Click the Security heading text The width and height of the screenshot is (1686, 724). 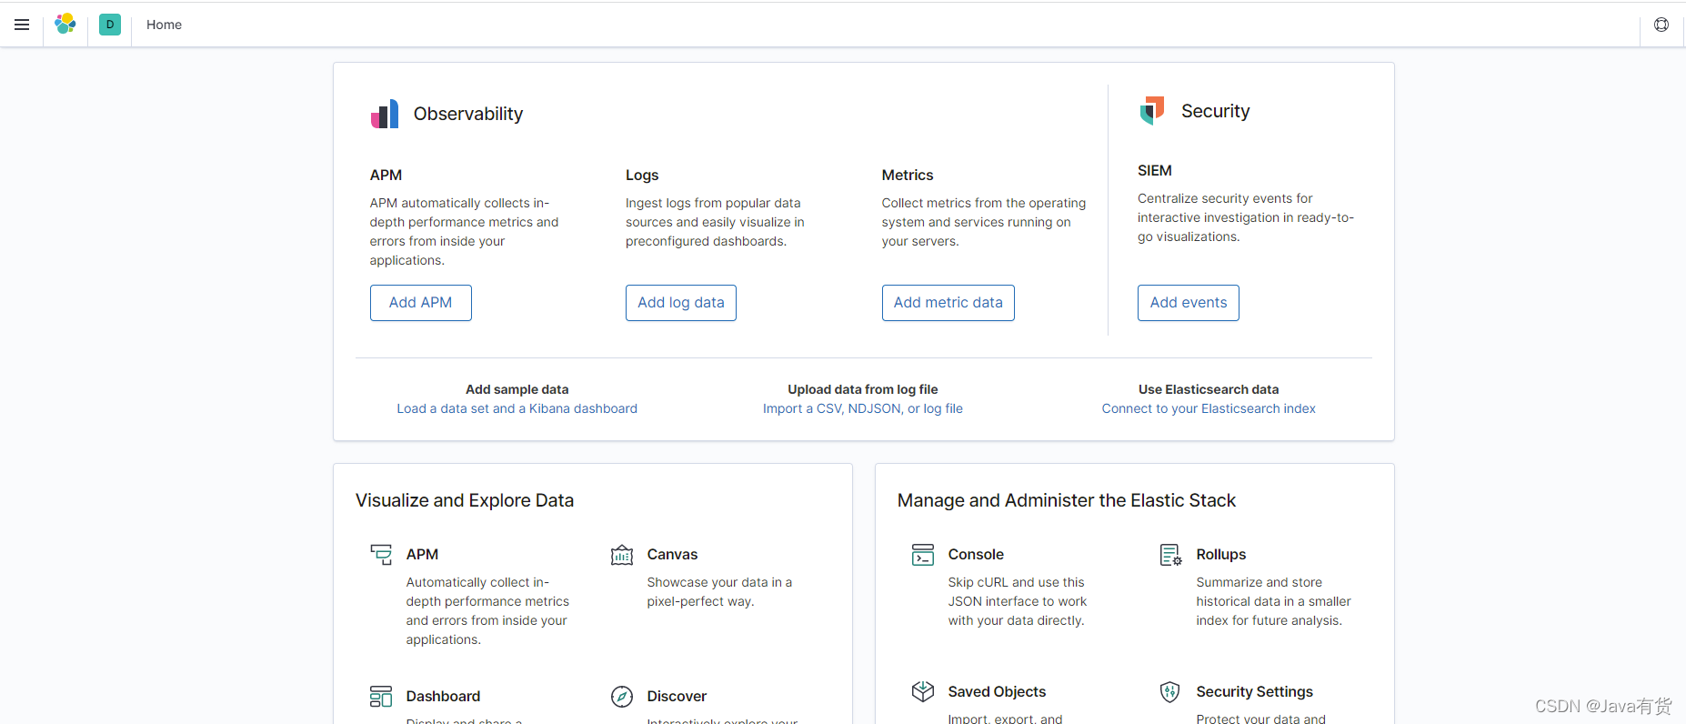coord(1216,111)
